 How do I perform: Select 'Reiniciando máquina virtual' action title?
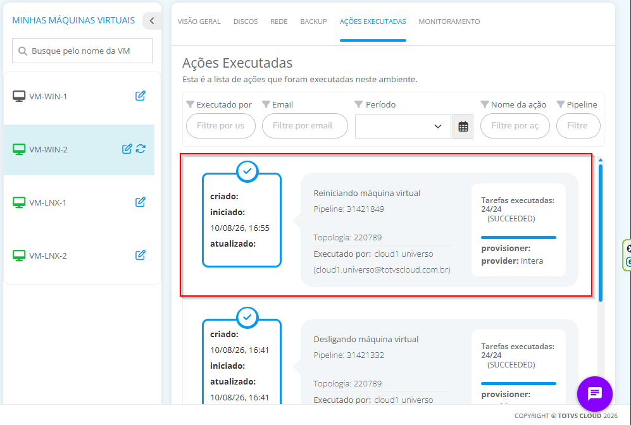(366, 193)
